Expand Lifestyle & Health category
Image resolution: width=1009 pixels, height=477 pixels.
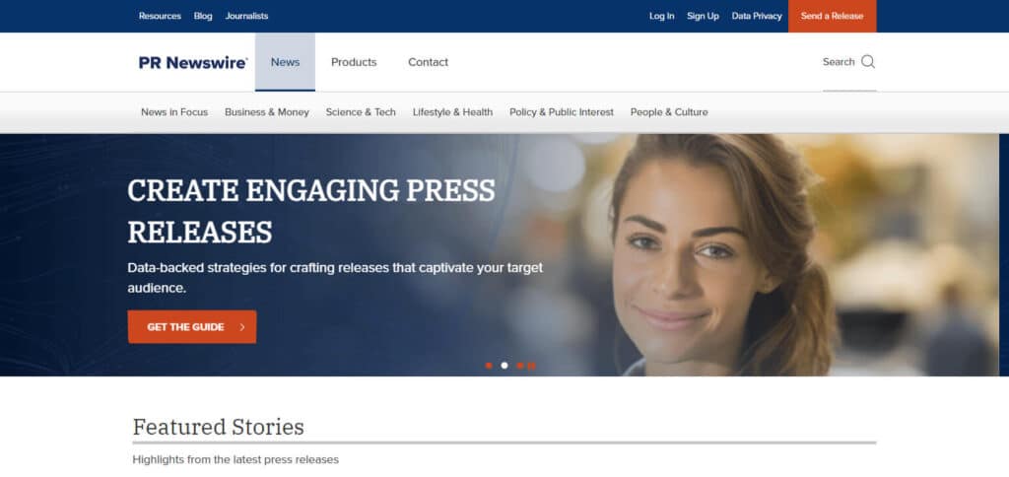452,112
